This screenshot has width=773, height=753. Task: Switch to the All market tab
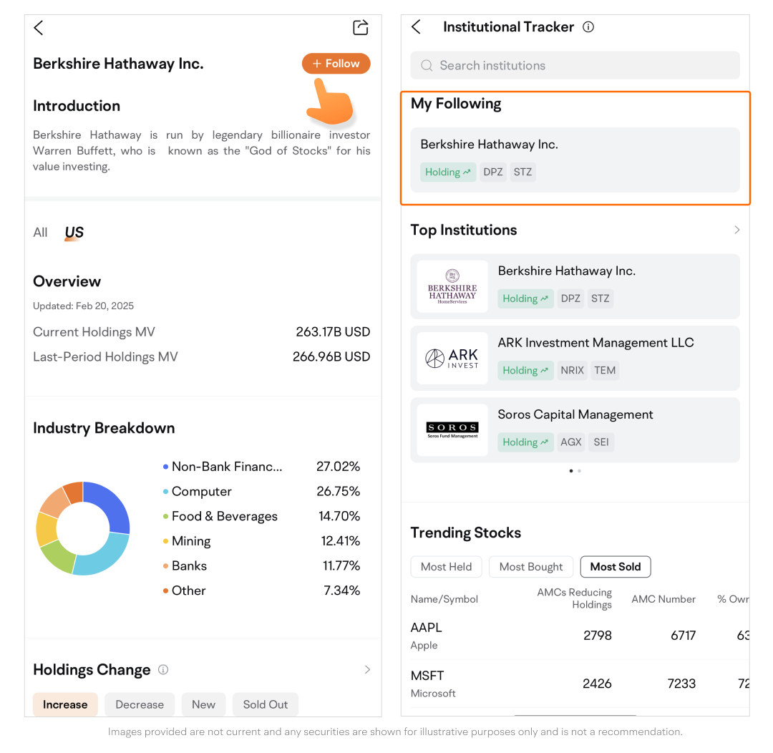click(x=40, y=233)
